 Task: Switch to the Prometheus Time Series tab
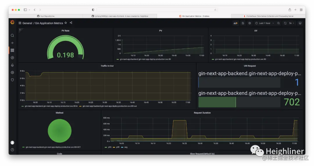[x=268, y=16]
